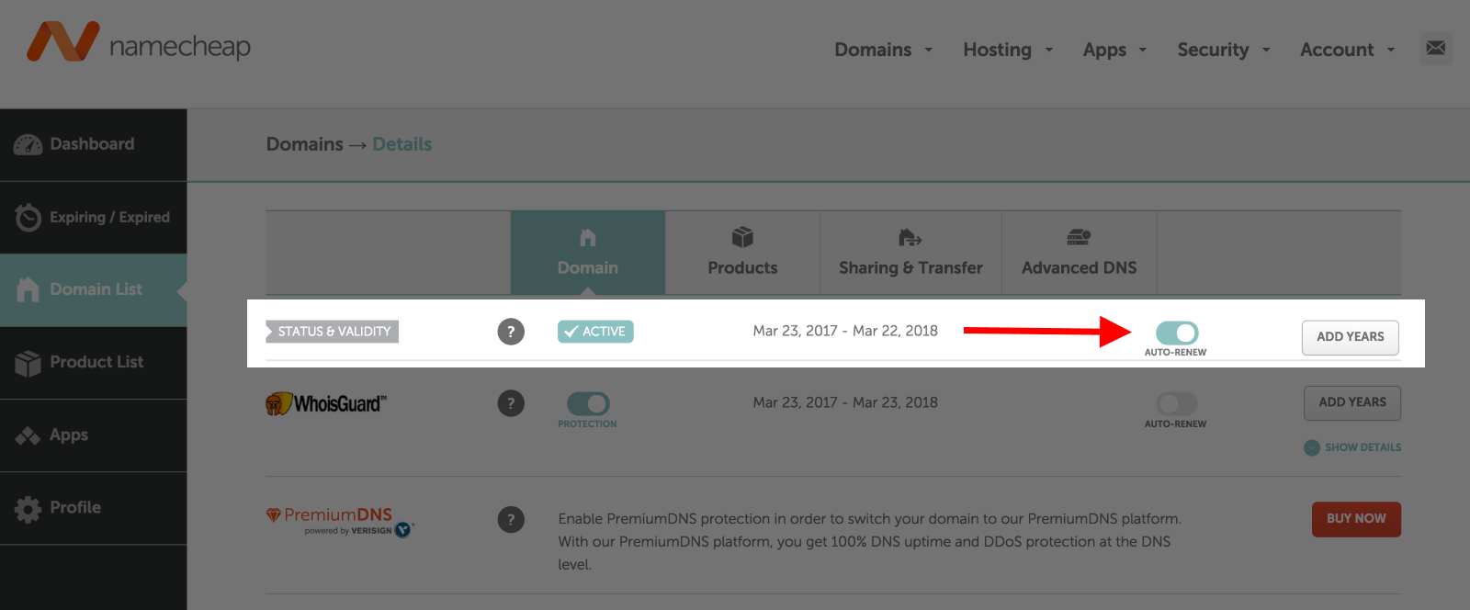Click Add Years for the domain
The width and height of the screenshot is (1470, 610).
point(1350,337)
